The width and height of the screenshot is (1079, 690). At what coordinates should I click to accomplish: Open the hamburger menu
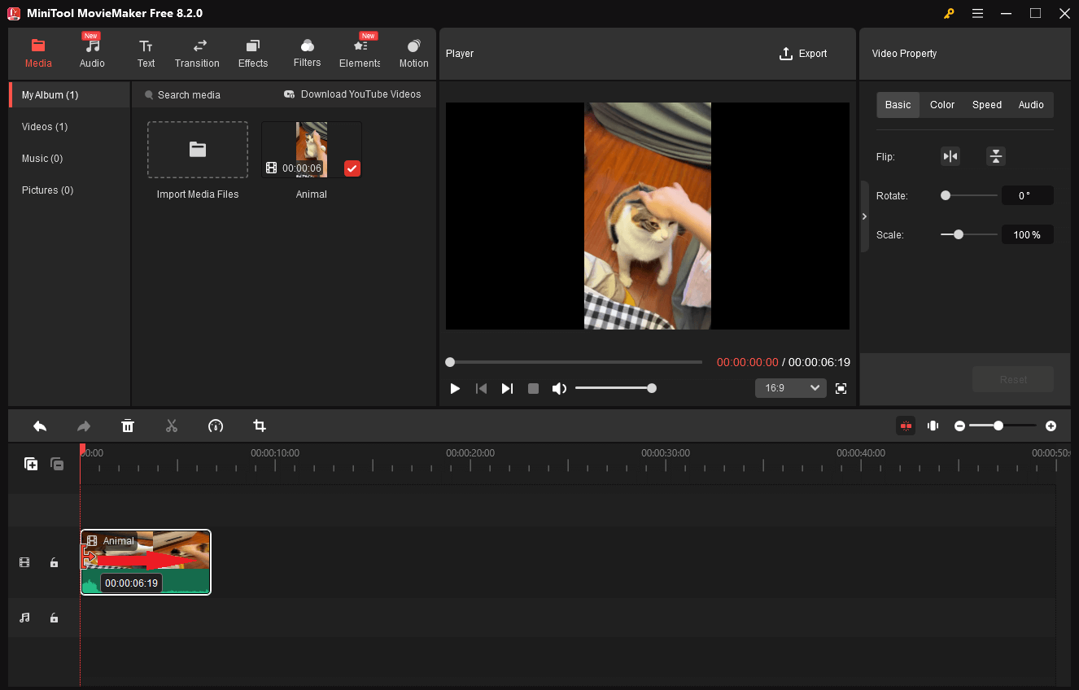977,13
